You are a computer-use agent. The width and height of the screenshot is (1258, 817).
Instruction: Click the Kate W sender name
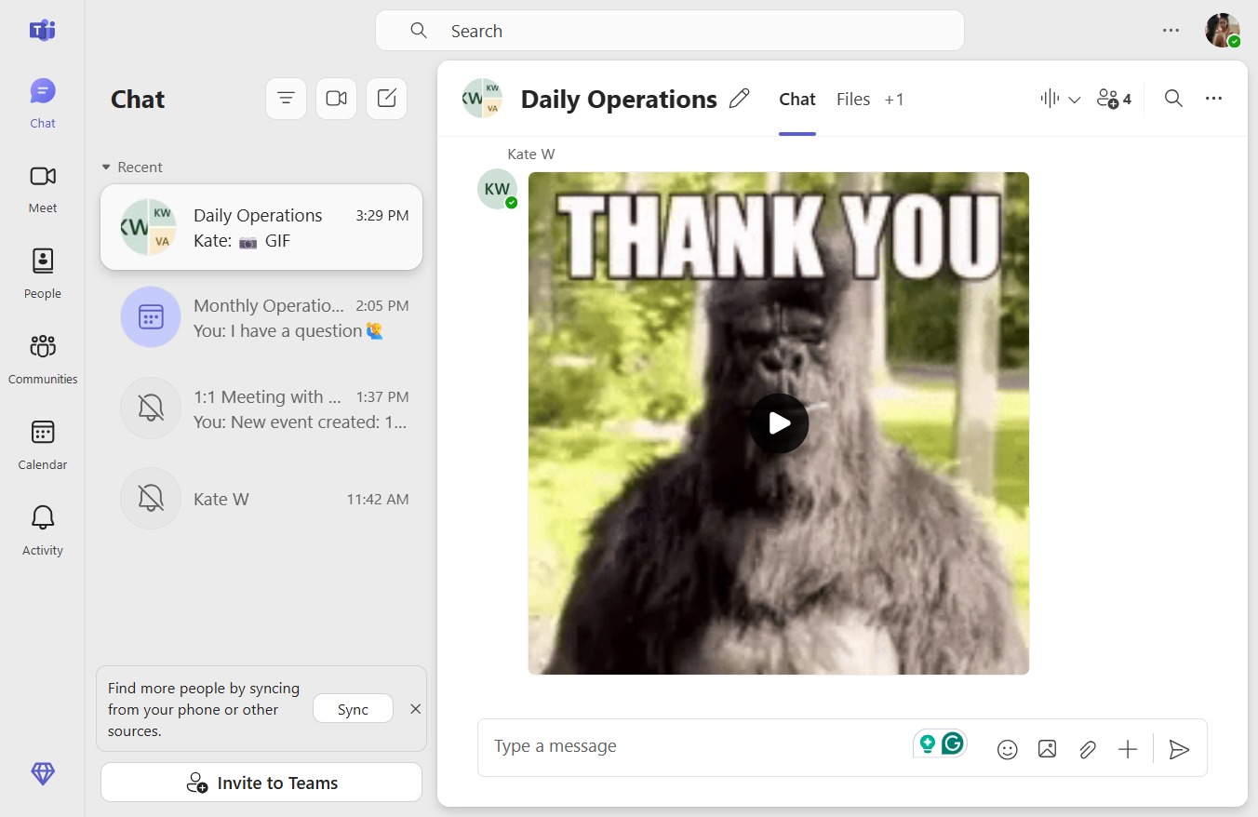[x=531, y=154]
